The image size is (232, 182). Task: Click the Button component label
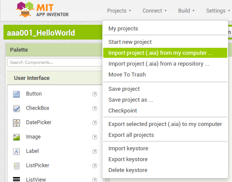point(34,94)
